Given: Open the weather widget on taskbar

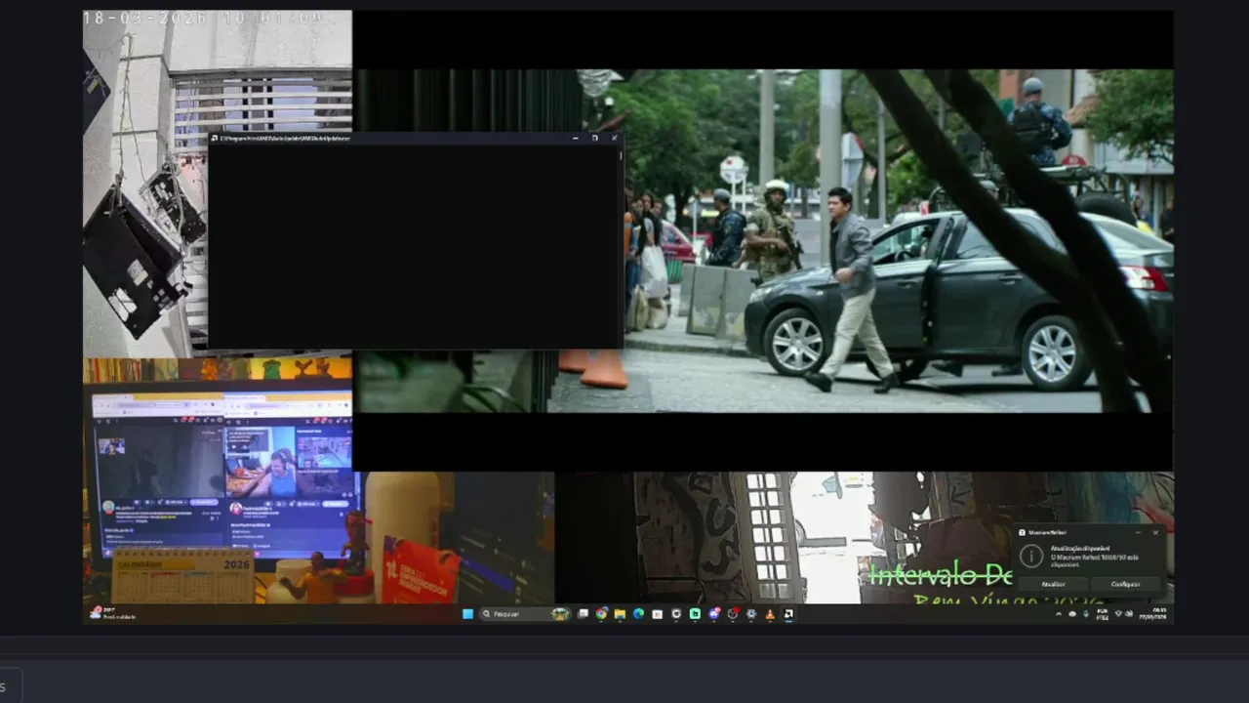Looking at the screenshot, I should (112, 613).
